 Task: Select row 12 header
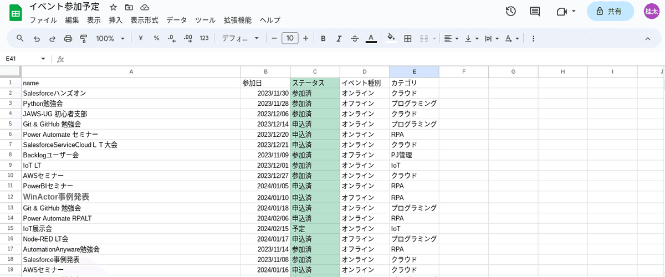coord(11,197)
